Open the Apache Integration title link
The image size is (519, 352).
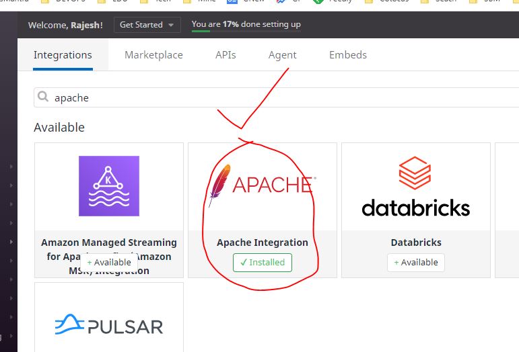(x=263, y=243)
